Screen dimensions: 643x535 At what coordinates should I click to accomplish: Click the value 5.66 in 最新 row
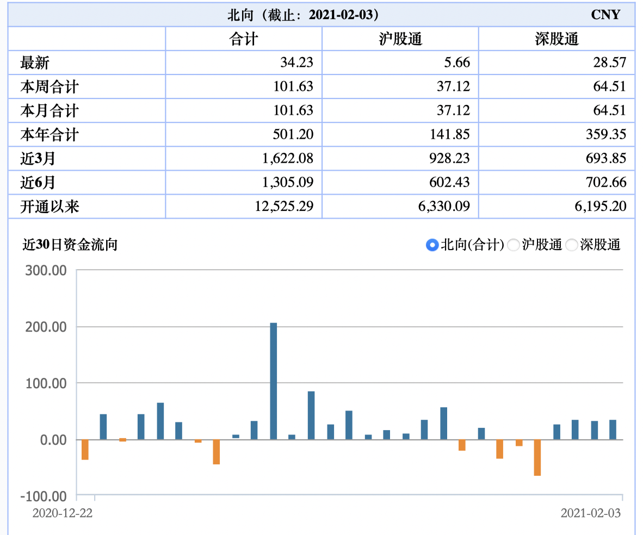pyautogui.click(x=457, y=63)
